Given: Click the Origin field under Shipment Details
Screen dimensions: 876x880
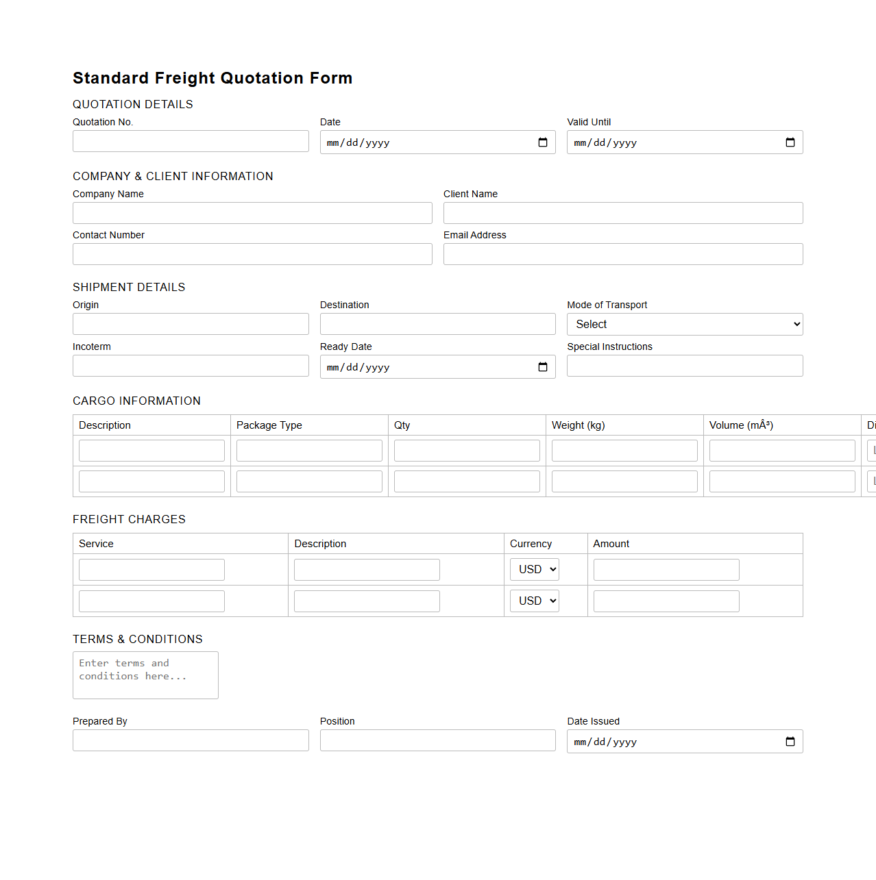Looking at the screenshot, I should pyautogui.click(x=190, y=324).
